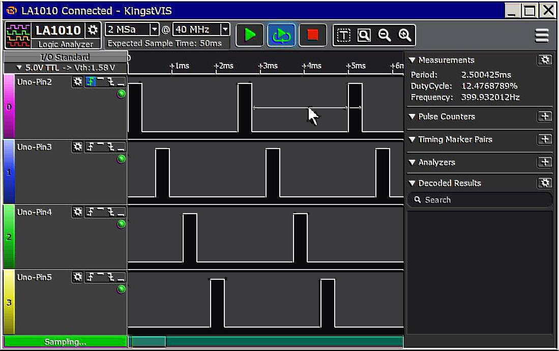Toggle the repeated loop sampling button
Screen dimensions: 559x351
pos(281,35)
